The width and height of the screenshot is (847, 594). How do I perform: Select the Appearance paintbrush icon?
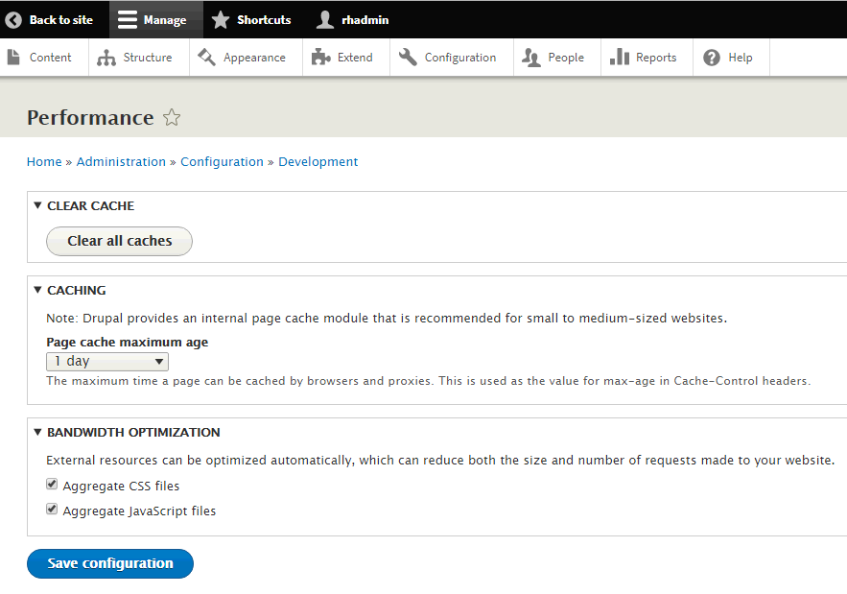[204, 57]
